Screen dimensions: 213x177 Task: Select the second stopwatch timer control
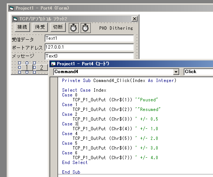[x=85, y=28]
